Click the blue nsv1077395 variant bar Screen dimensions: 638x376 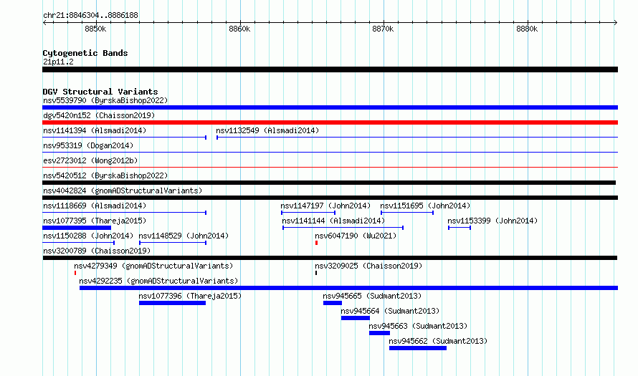point(77,228)
